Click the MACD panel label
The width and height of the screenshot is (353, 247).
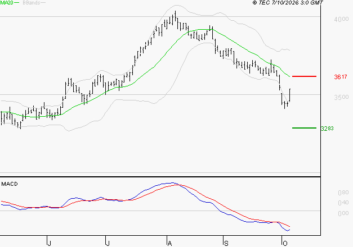(10, 184)
